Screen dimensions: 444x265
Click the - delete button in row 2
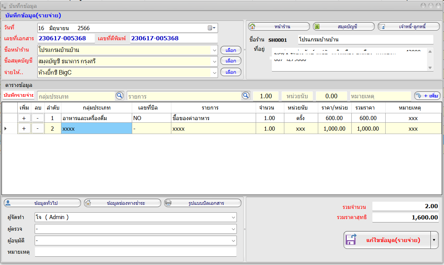[x=38, y=128]
